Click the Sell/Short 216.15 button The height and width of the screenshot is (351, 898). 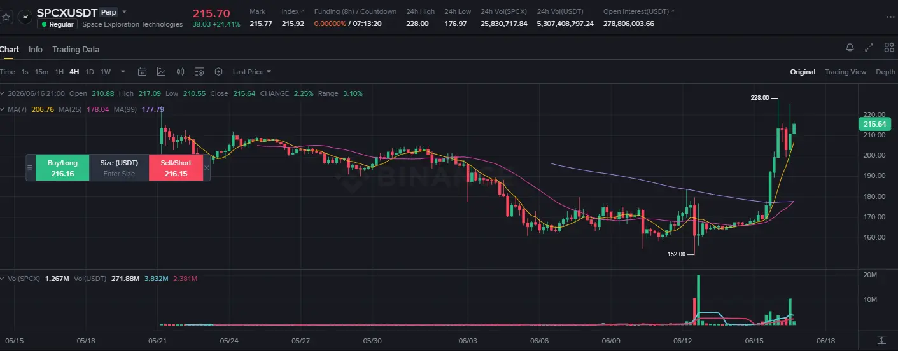[x=176, y=168]
